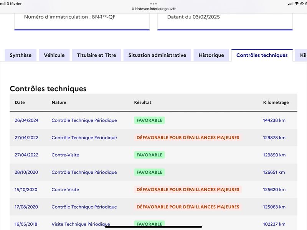
Task: Click the FAVORABLE badge for 26/04/2024
Action: (x=149, y=120)
